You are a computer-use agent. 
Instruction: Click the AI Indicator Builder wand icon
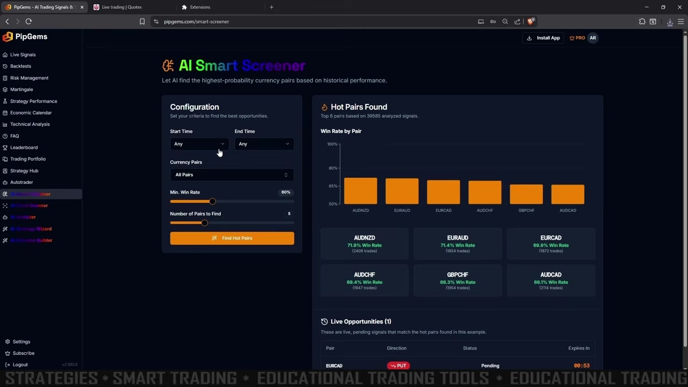tap(5, 240)
